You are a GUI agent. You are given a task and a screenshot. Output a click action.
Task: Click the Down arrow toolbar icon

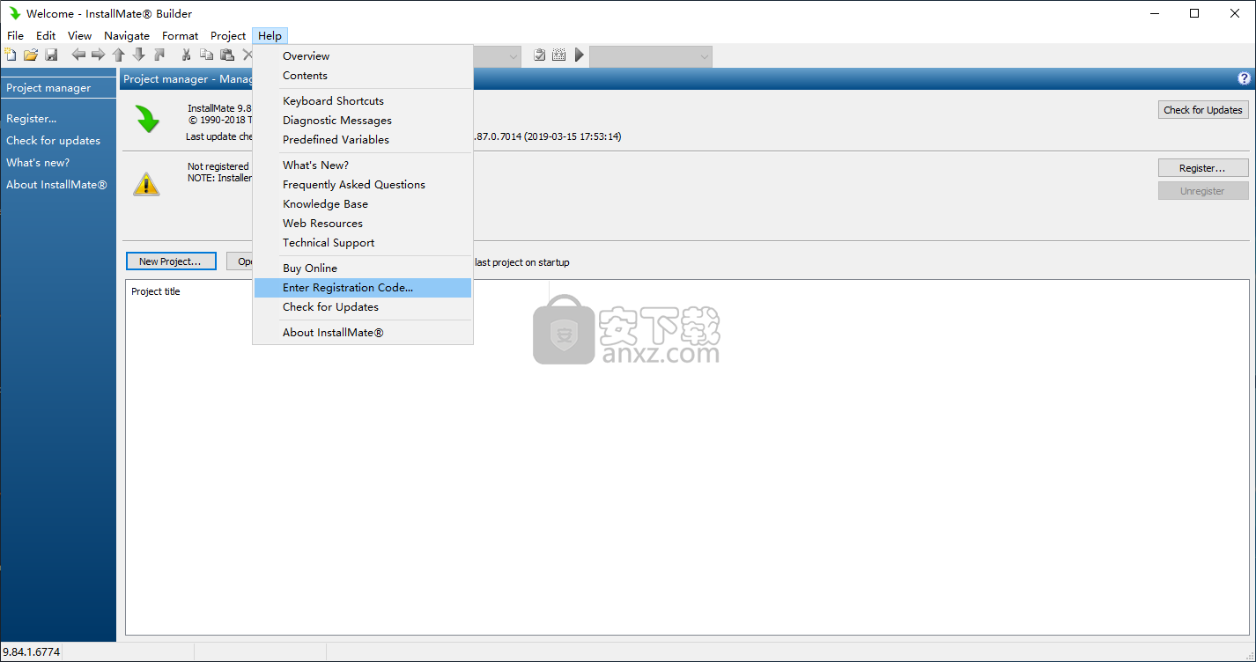[139, 55]
